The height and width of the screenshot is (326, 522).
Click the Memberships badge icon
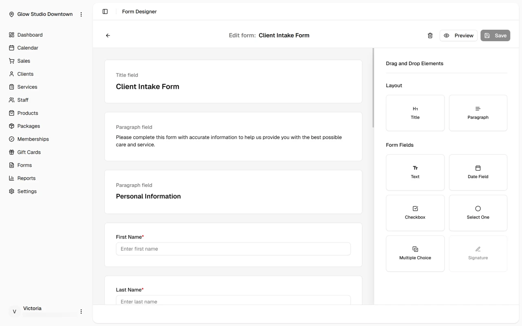11,139
